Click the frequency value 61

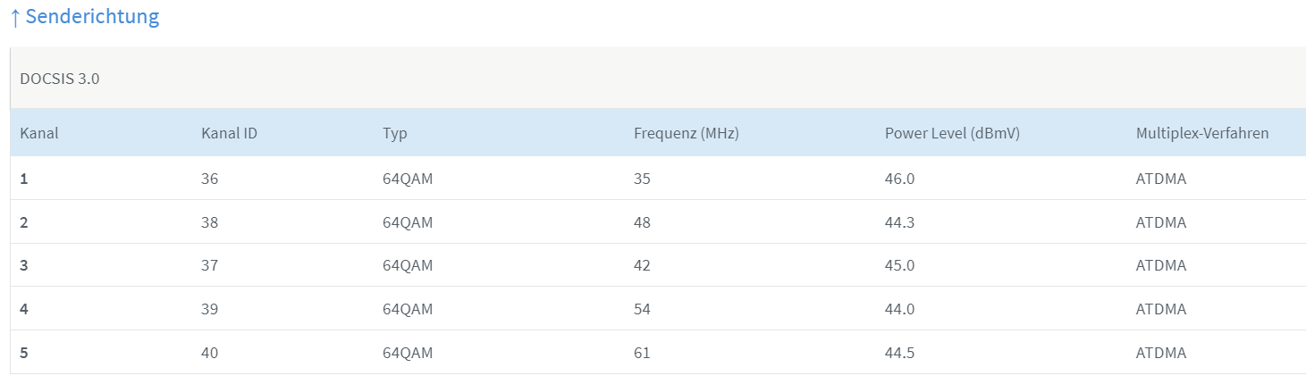click(642, 353)
